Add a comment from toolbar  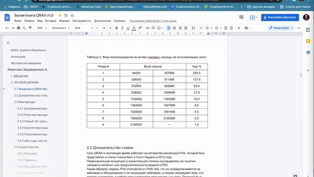click(x=153, y=28)
